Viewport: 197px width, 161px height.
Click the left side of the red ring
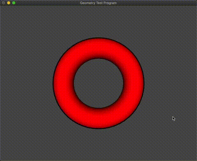pos(64,83)
